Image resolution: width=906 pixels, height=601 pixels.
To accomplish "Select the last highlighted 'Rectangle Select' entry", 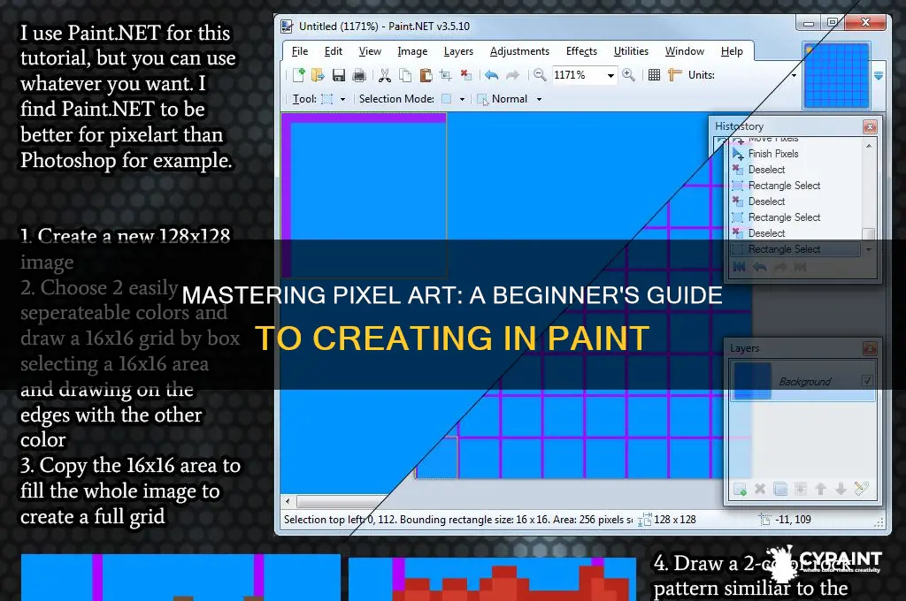I will tap(796, 249).
